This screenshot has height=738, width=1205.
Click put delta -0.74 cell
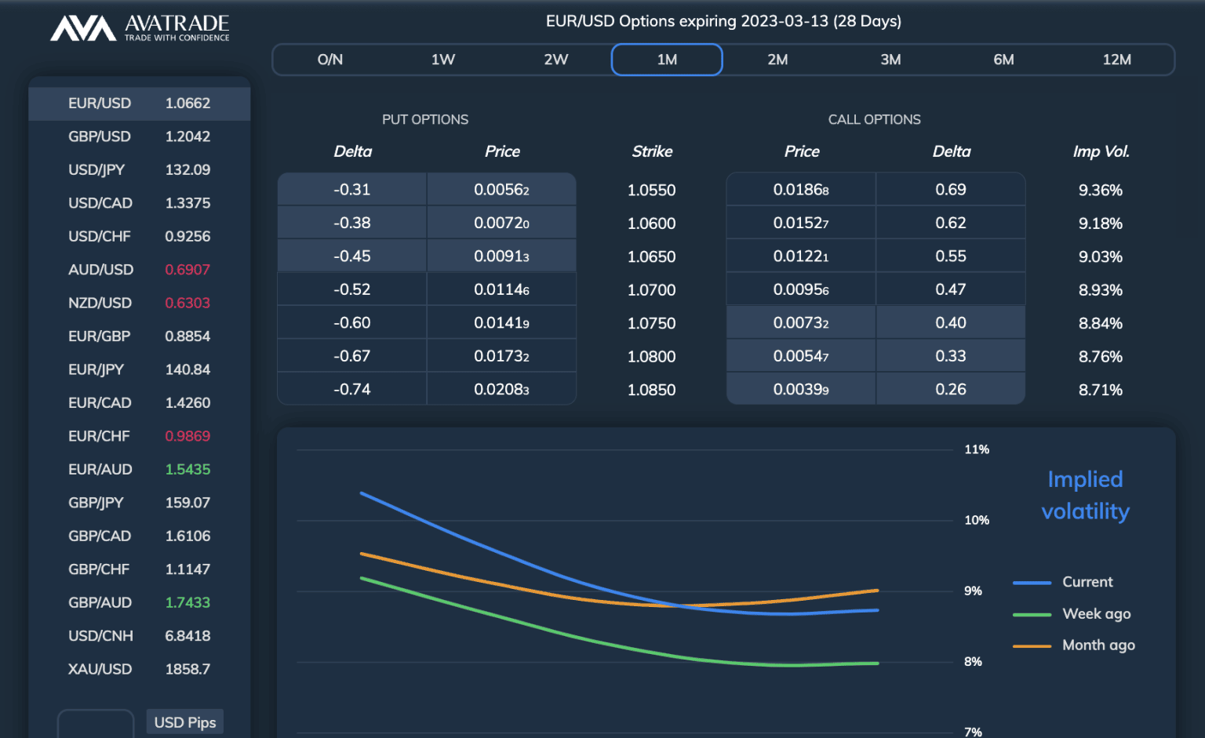point(352,390)
